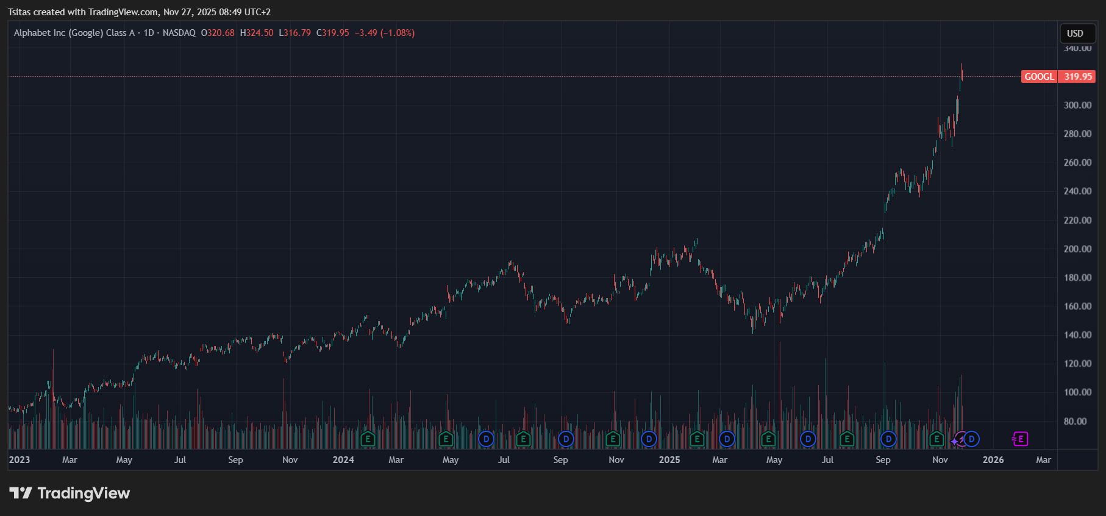The height and width of the screenshot is (516, 1106).
Task: Click the earnings marker near February 2025
Action: [x=697, y=439]
